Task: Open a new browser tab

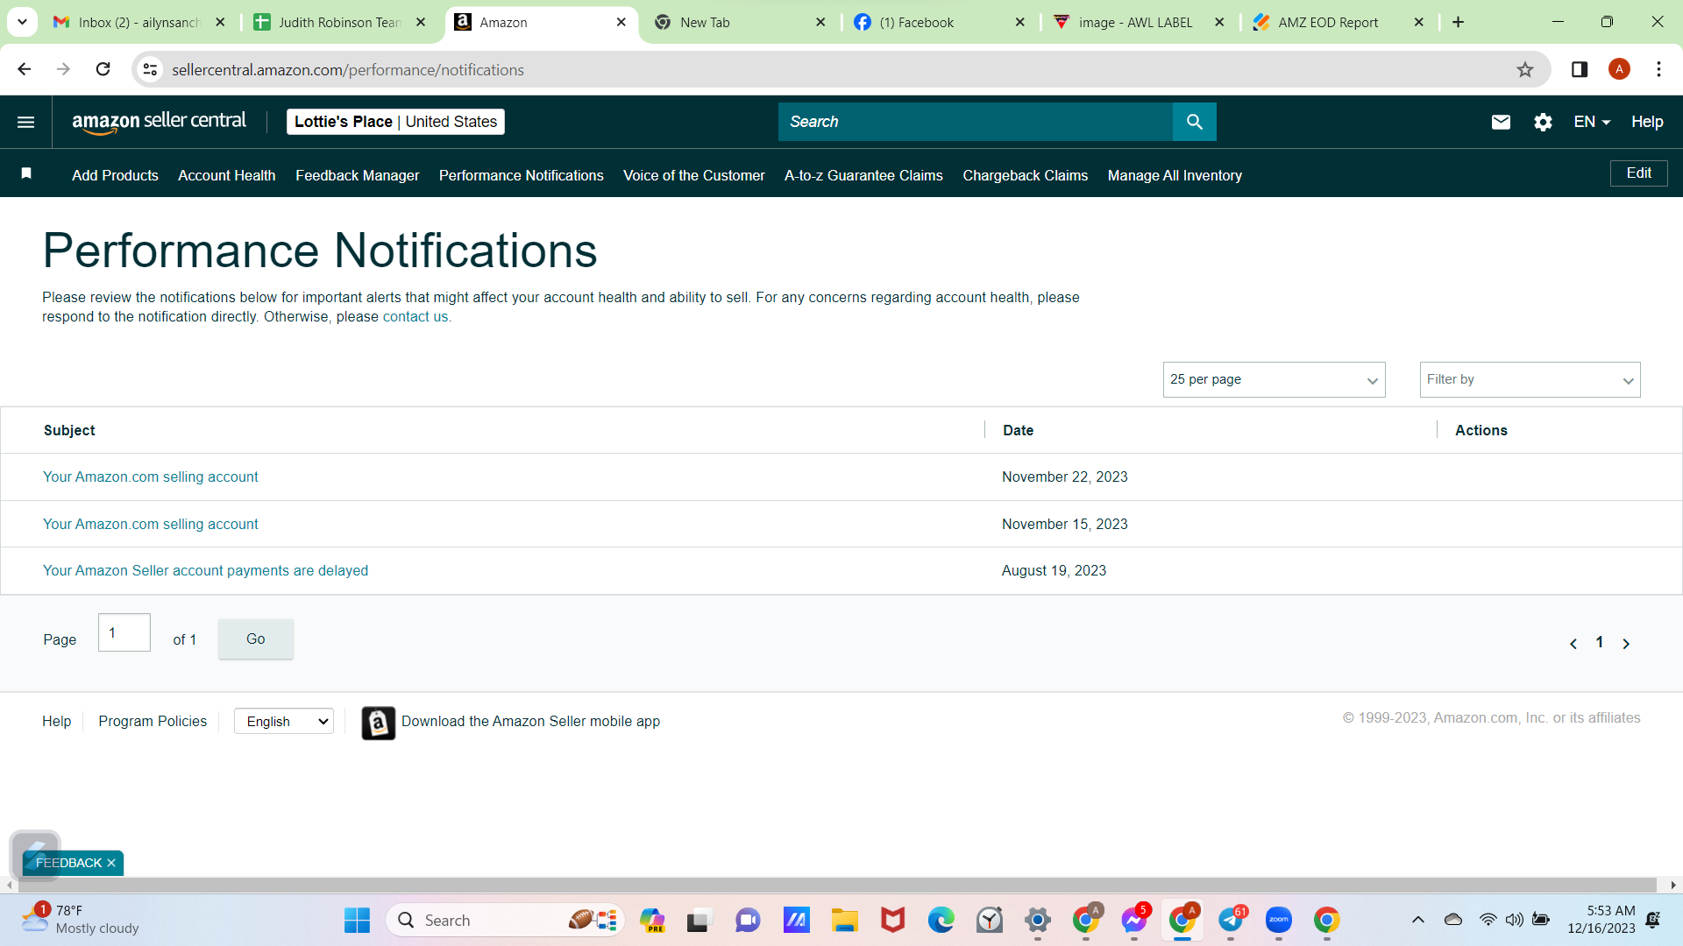Action: (1458, 22)
